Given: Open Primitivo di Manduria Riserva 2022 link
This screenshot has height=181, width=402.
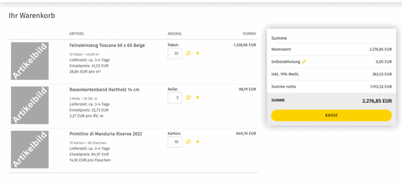Looking at the screenshot, I should click(x=106, y=134).
